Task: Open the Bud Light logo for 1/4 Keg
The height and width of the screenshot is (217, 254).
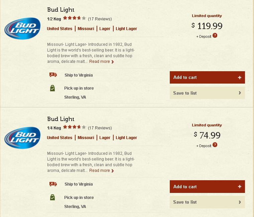Action: tap(22, 138)
